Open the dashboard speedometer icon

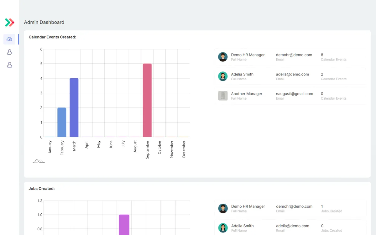tap(9, 39)
